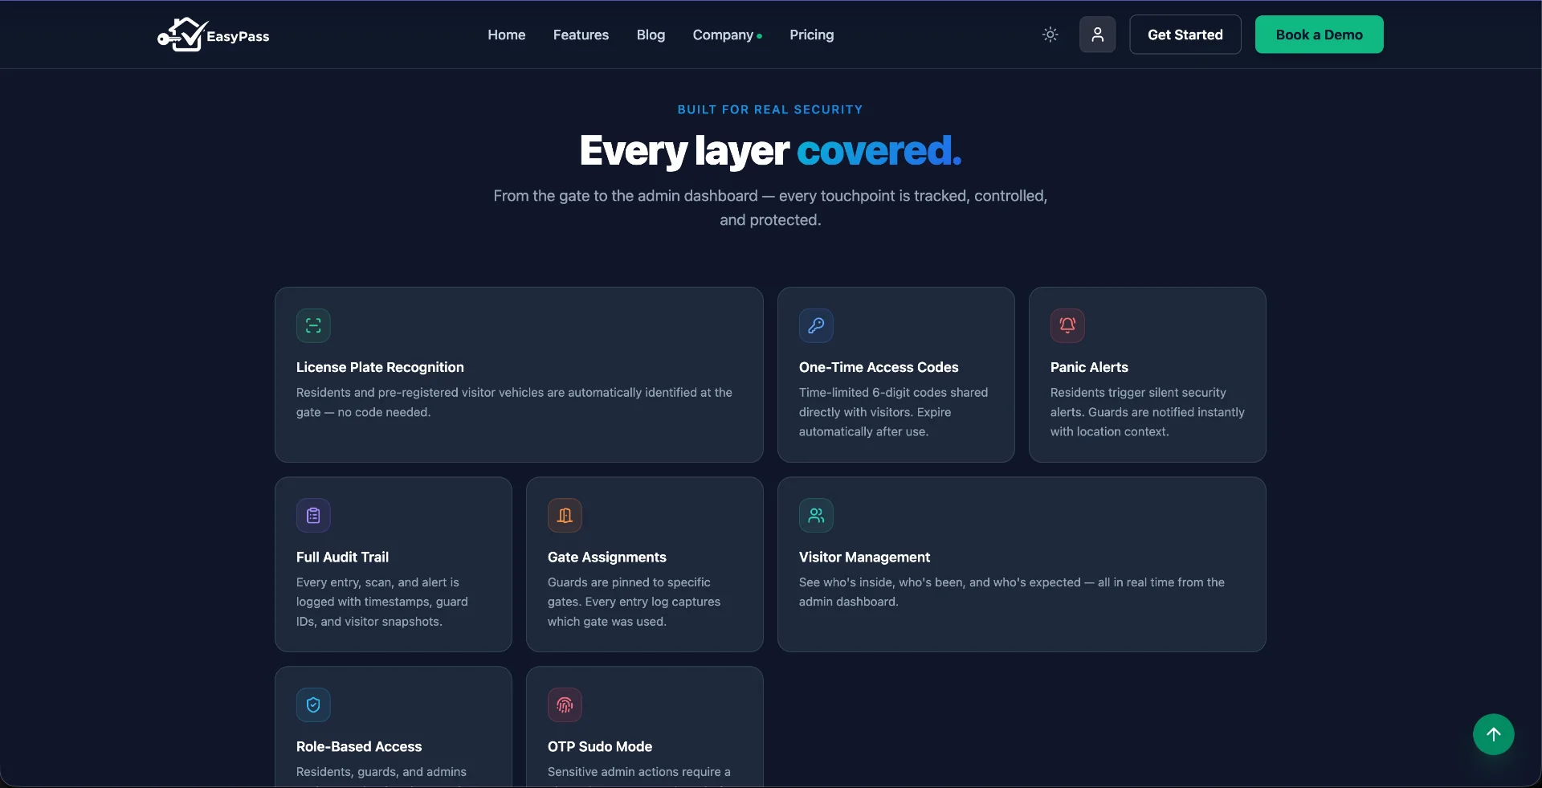The width and height of the screenshot is (1542, 788).
Task: Open the Features nav item
Action: (x=581, y=35)
